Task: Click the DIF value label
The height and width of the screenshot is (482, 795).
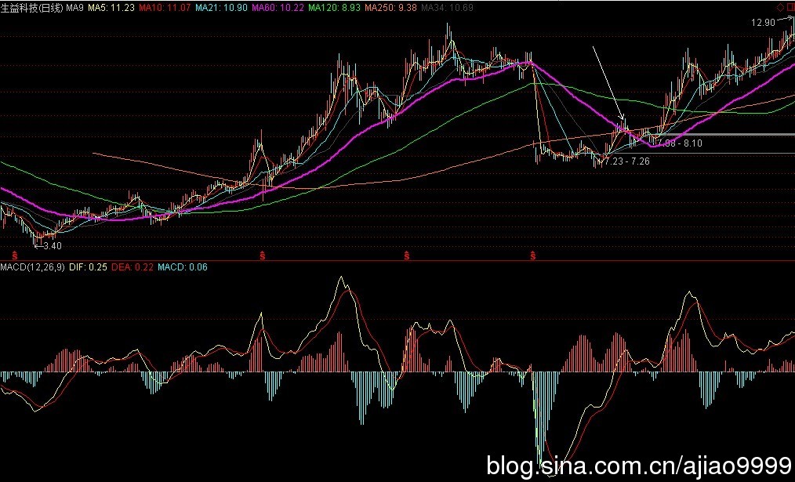Action: [x=87, y=267]
